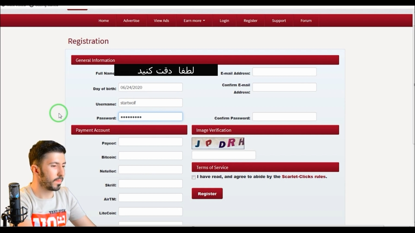
Task: Select the Confirm E-mail Address field
Action: (x=284, y=87)
